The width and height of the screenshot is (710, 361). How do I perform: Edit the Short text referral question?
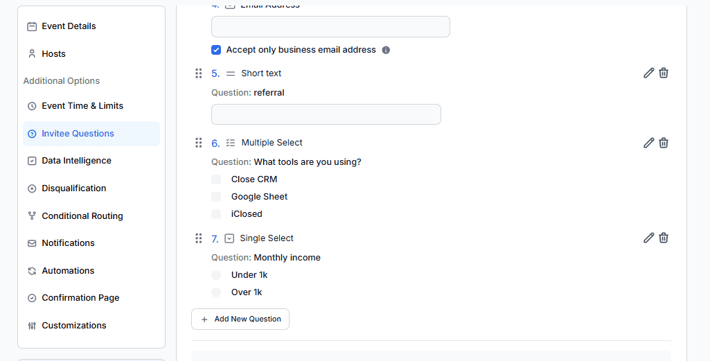pyautogui.click(x=648, y=73)
